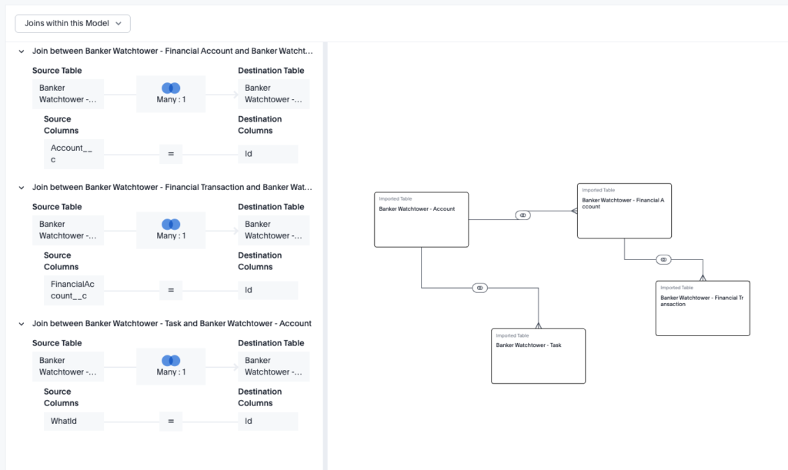Image resolution: width=788 pixels, height=470 pixels.
Task: Click the equals operator beside WhatId
Action: (170, 421)
